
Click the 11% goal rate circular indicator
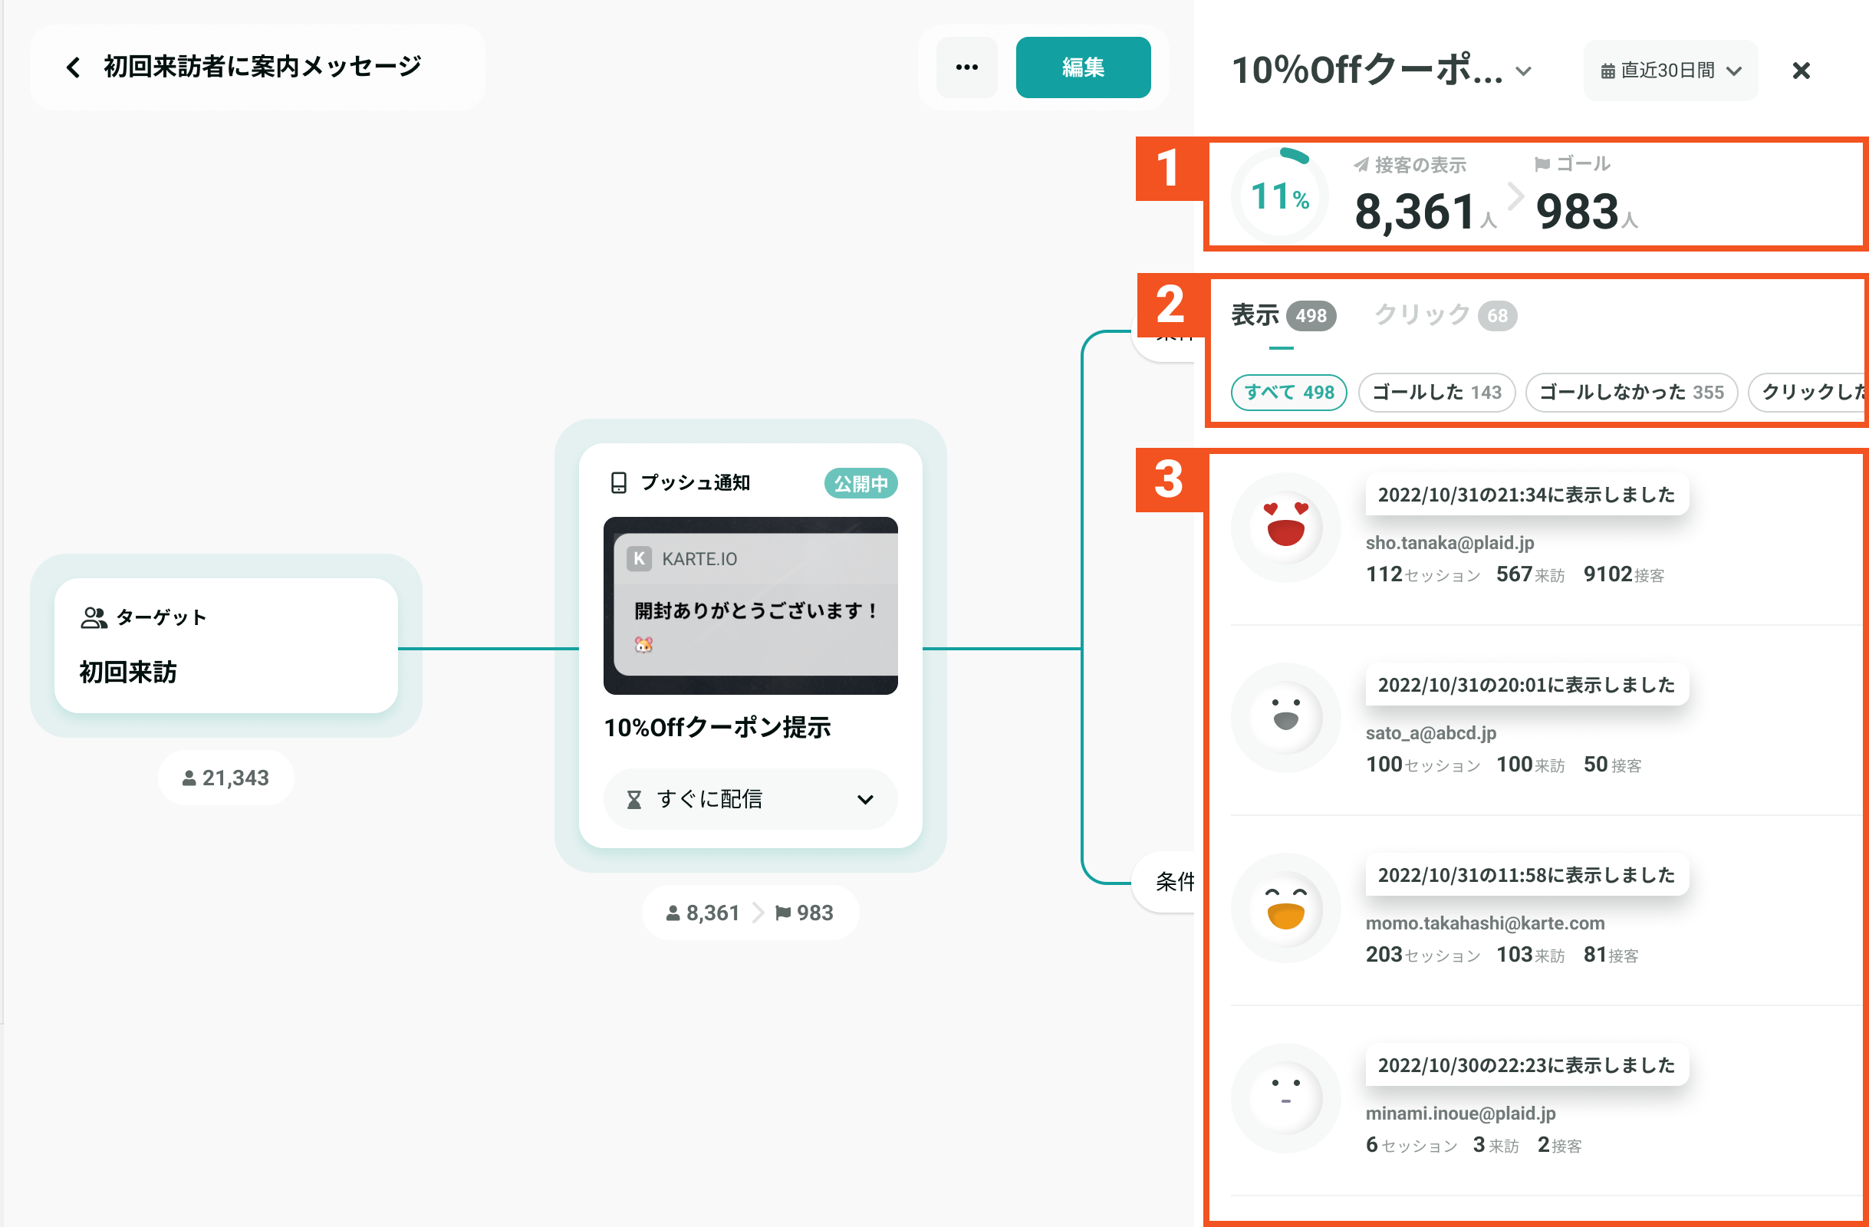(x=1280, y=196)
